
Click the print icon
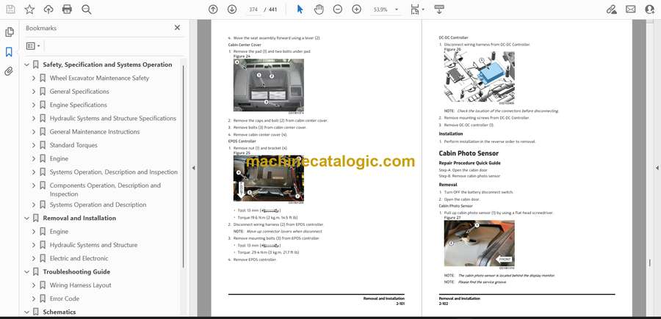tap(68, 10)
